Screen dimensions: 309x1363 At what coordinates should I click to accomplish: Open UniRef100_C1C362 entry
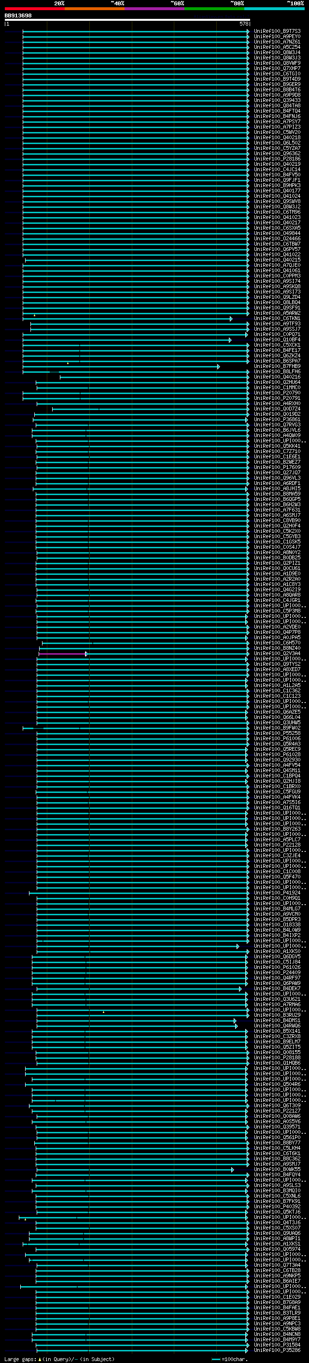pos(277,690)
